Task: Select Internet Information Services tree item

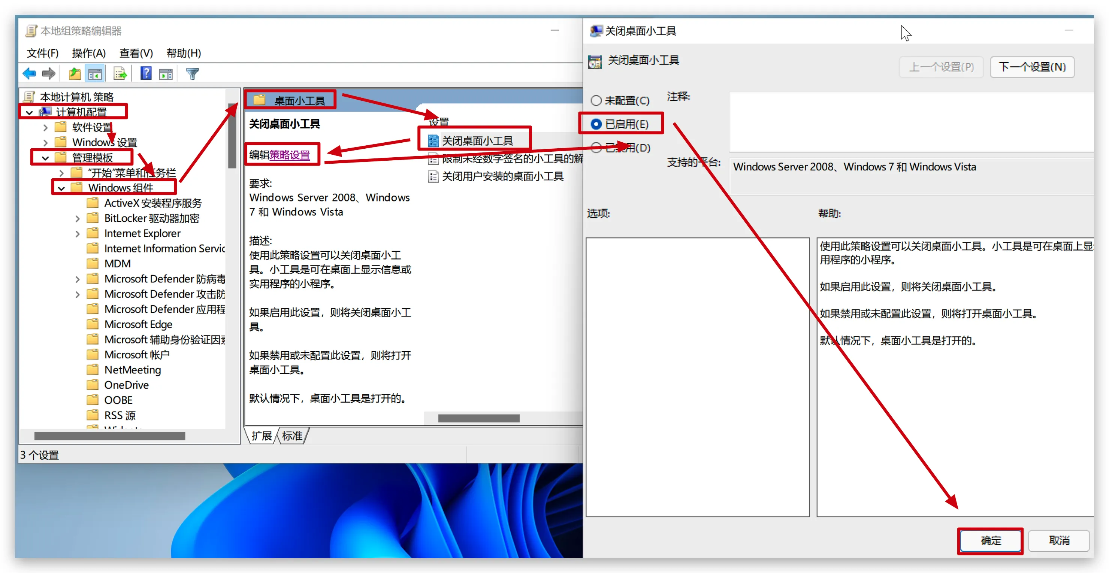Action: click(x=164, y=248)
